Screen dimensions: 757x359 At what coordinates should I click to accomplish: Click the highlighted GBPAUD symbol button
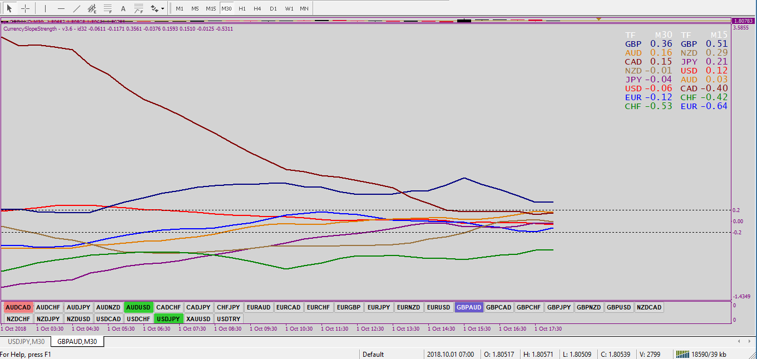click(469, 307)
